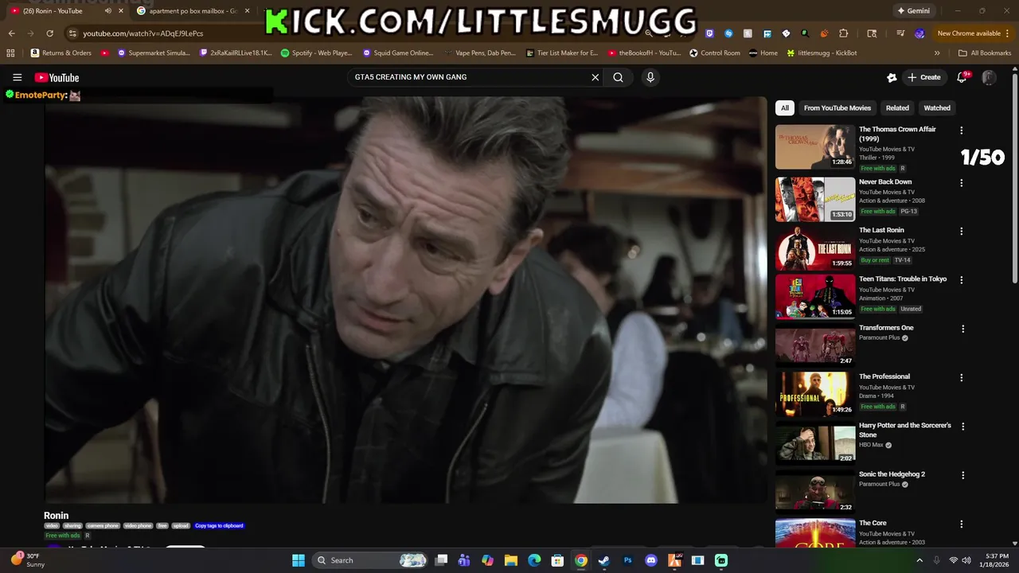The image size is (1019, 573).
Task: Select the All filter chip
Action: [785, 108]
